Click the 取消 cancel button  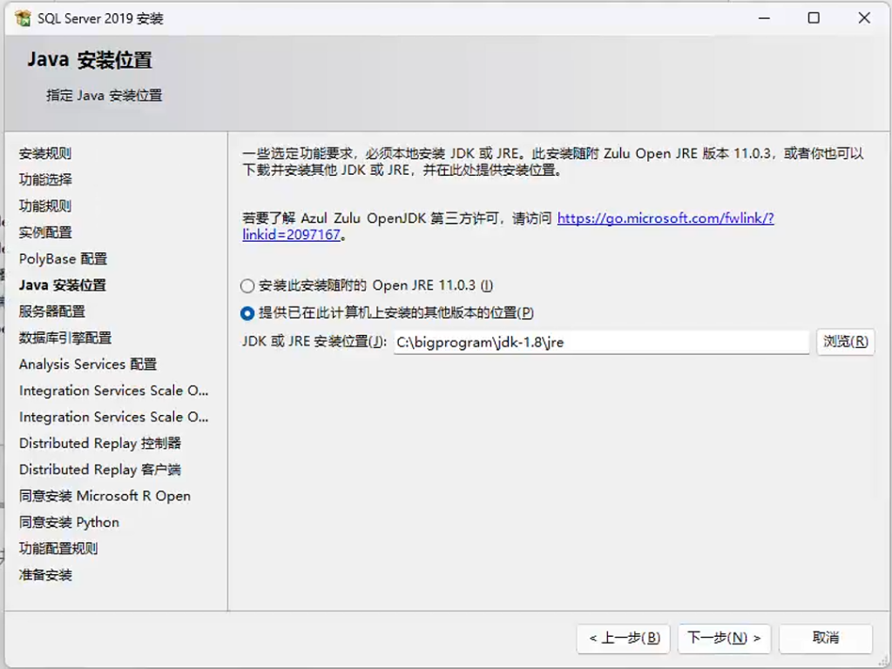pyautogui.click(x=826, y=639)
